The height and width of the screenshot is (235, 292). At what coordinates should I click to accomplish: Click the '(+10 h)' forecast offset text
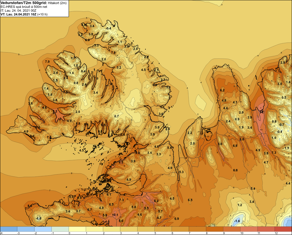click(x=42, y=14)
